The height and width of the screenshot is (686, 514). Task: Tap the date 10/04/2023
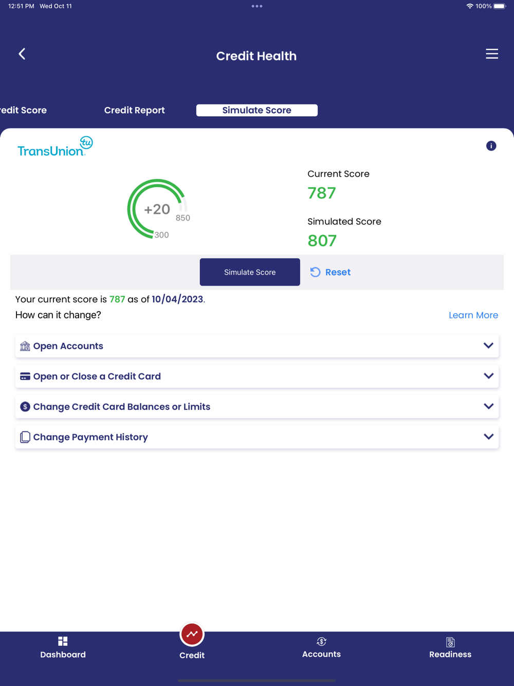tap(177, 299)
